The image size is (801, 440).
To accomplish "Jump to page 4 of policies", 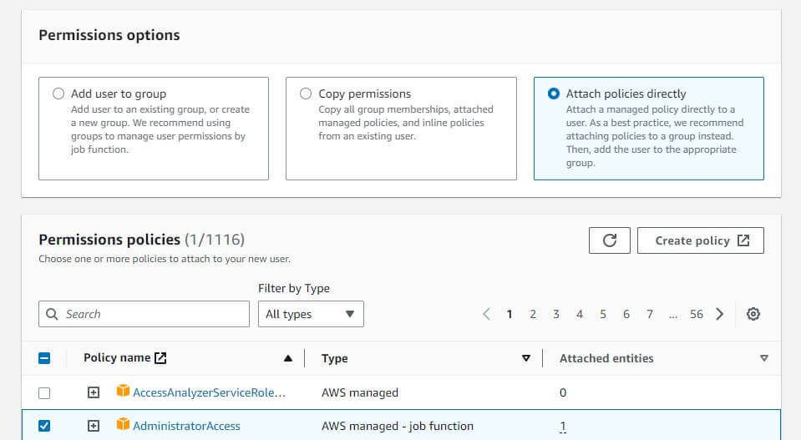I will tap(580, 314).
